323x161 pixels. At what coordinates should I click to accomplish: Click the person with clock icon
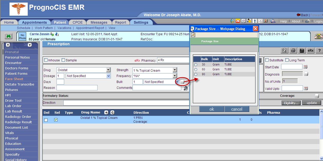pos(249,21)
